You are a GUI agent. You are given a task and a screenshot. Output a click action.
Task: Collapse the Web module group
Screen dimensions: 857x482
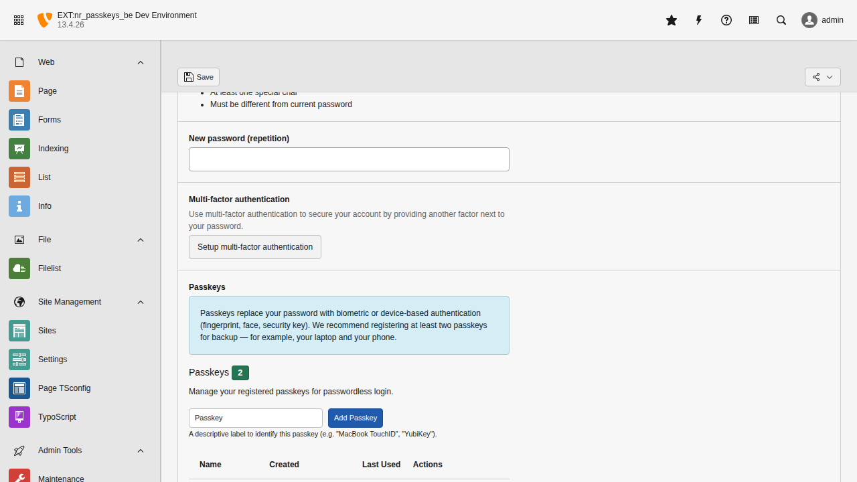point(141,62)
